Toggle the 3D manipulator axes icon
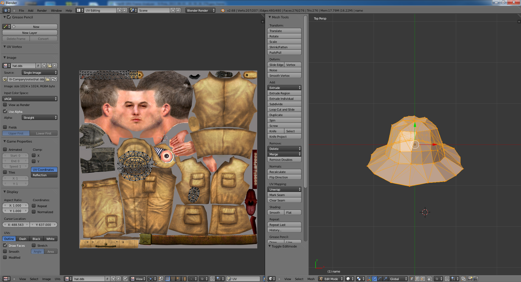 [x=369, y=279]
